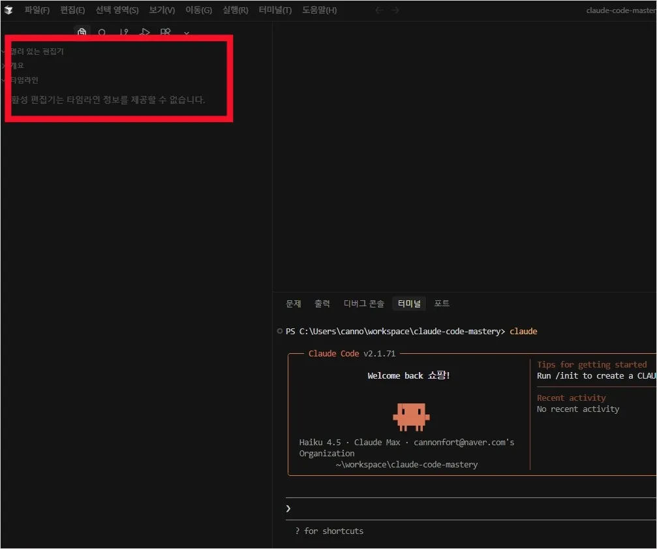The width and height of the screenshot is (657, 549).
Task: Switch to the 디버그 콘솔 tab
Action: [363, 303]
